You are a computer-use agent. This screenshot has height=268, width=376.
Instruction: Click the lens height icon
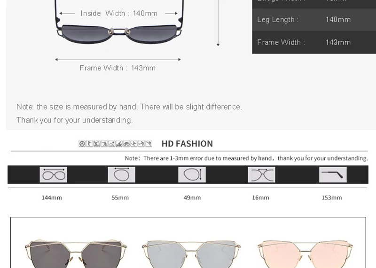[x=192, y=175]
